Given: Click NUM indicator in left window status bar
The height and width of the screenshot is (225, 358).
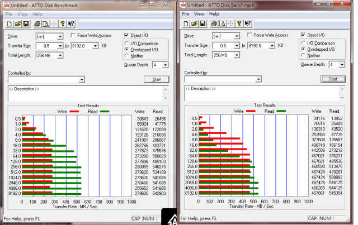Looking at the screenshot, I should pos(148,219).
